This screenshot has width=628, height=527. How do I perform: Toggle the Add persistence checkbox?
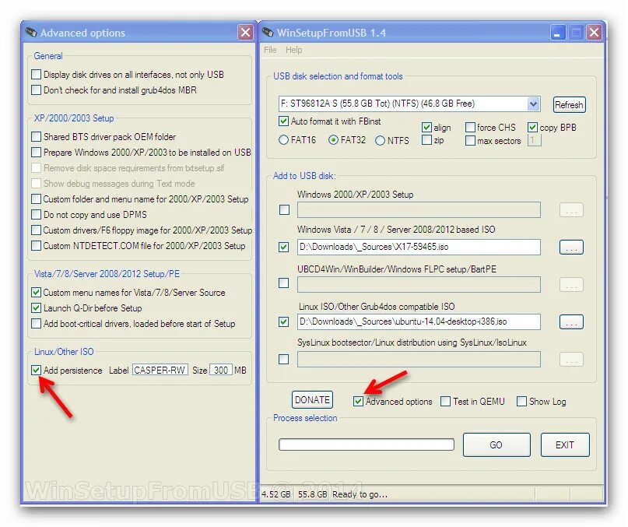(36, 370)
